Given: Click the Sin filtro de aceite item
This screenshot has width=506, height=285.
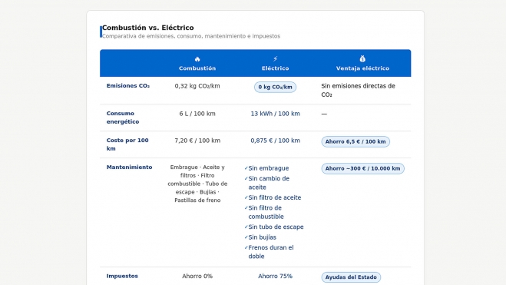Looking at the screenshot, I should click(273, 197).
